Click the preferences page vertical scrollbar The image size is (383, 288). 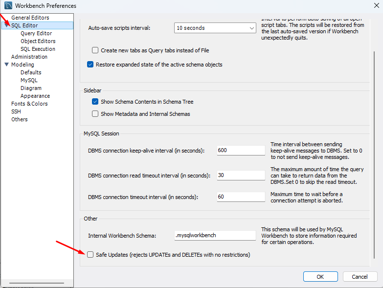click(x=374, y=155)
